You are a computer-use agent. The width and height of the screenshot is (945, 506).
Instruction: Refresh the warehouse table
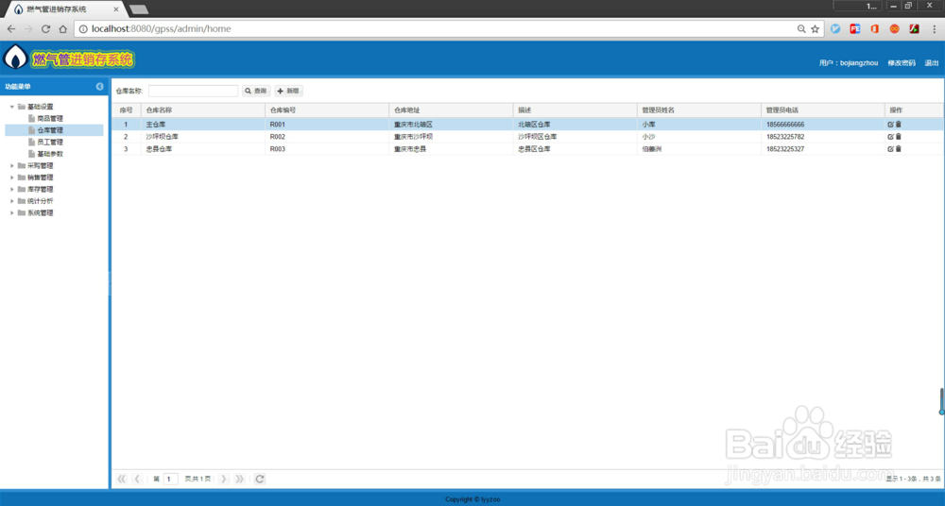coord(260,479)
